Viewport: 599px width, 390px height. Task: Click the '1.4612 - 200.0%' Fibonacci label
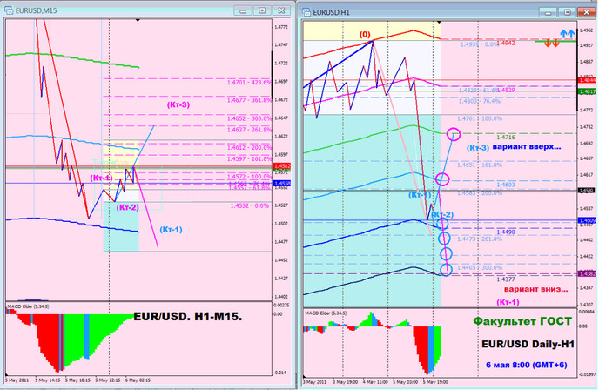(x=249, y=147)
